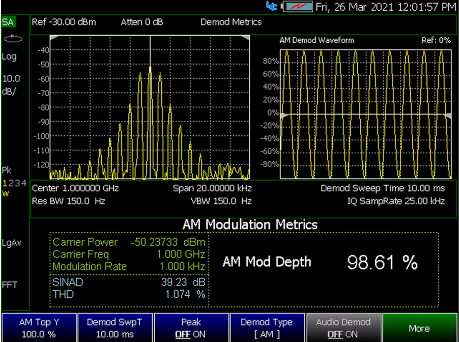Click the Ref: 0% waveform label

(436, 40)
